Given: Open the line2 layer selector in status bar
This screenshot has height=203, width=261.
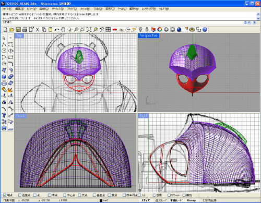Looking at the screenshot, I should click(105, 200).
